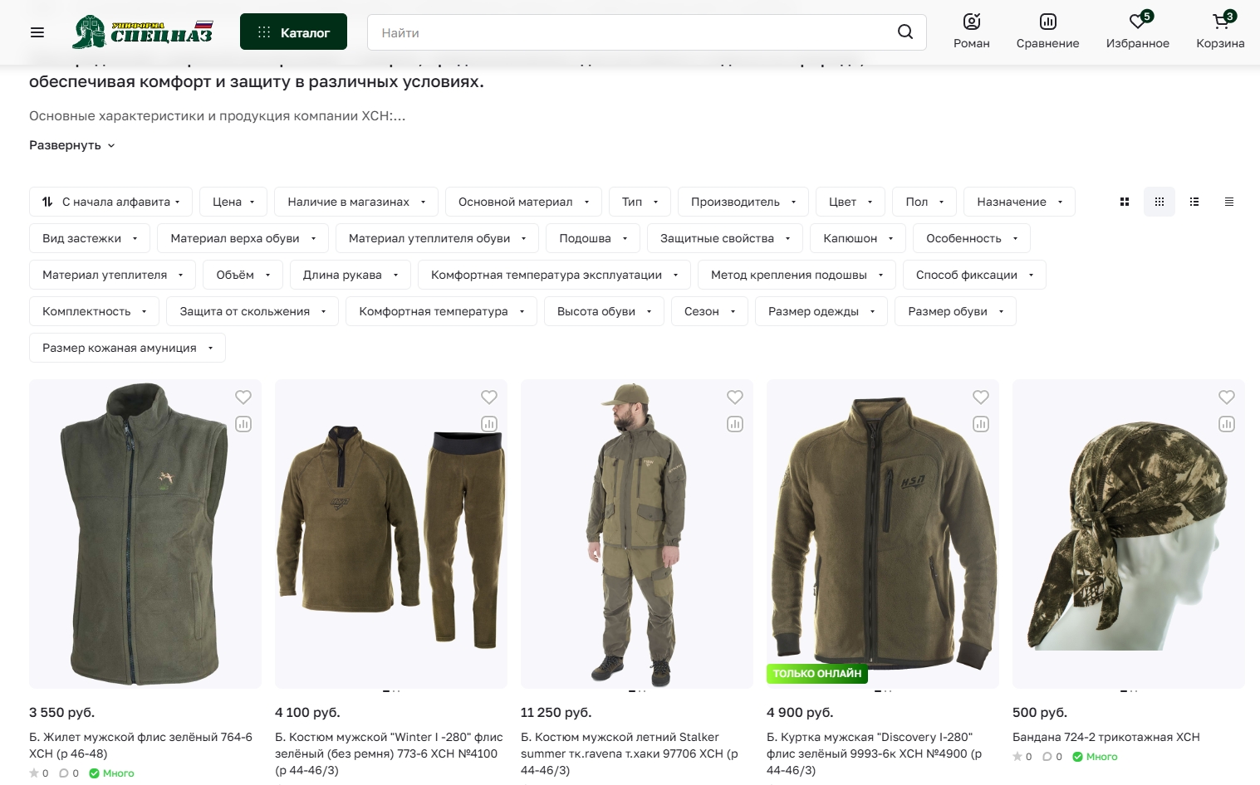This screenshot has width=1260, height=785.
Task: Open the Корзина shopping cart
Action: (1219, 32)
